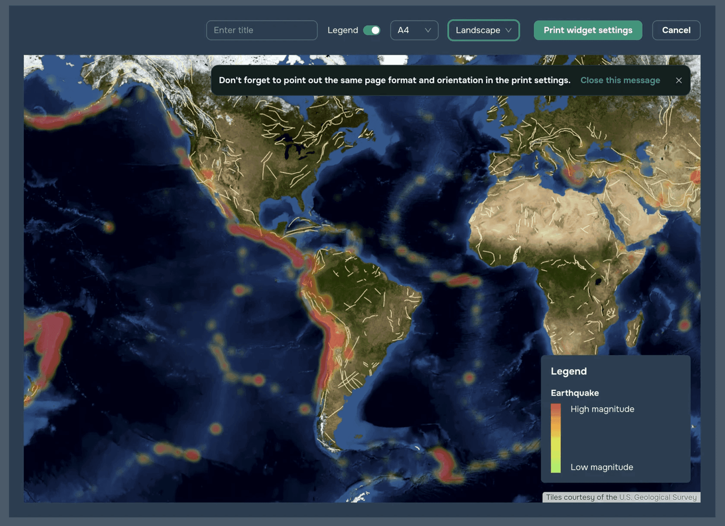
Task: Click the Low magnitude legend label
Action: 601,467
